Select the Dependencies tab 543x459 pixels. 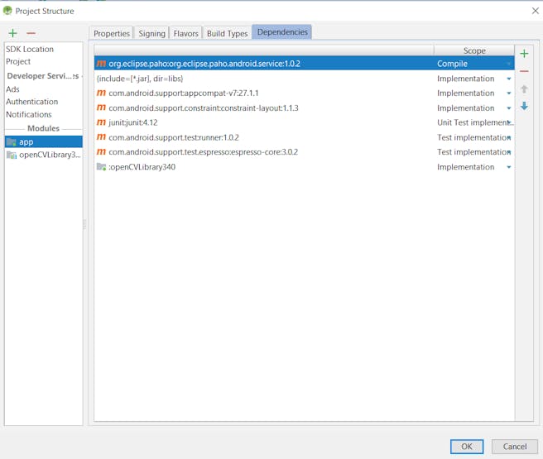click(282, 31)
